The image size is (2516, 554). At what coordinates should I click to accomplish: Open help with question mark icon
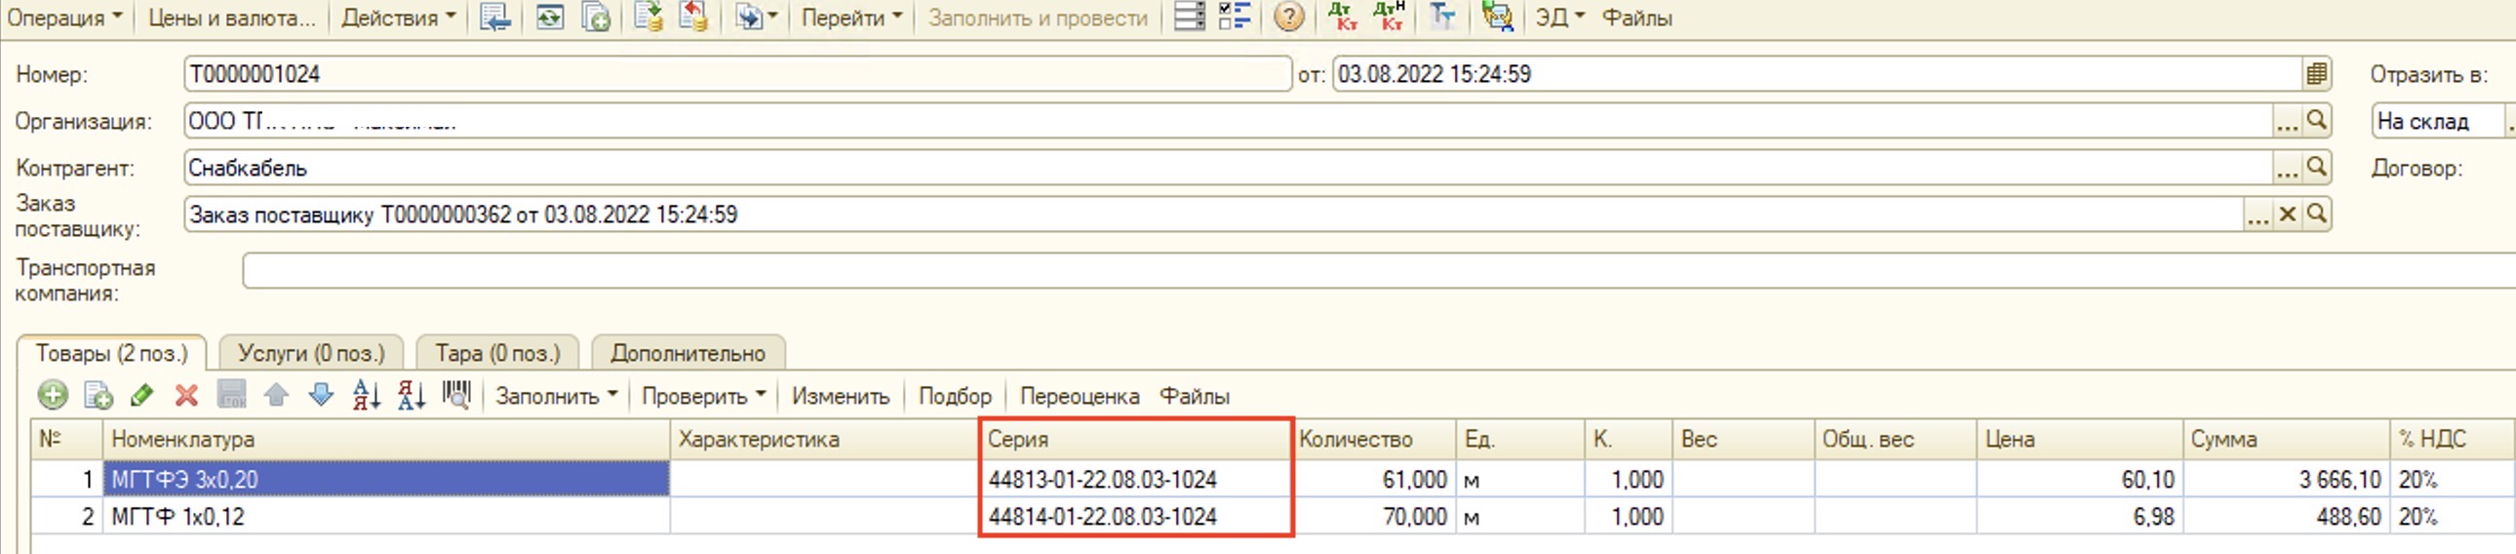1289,18
